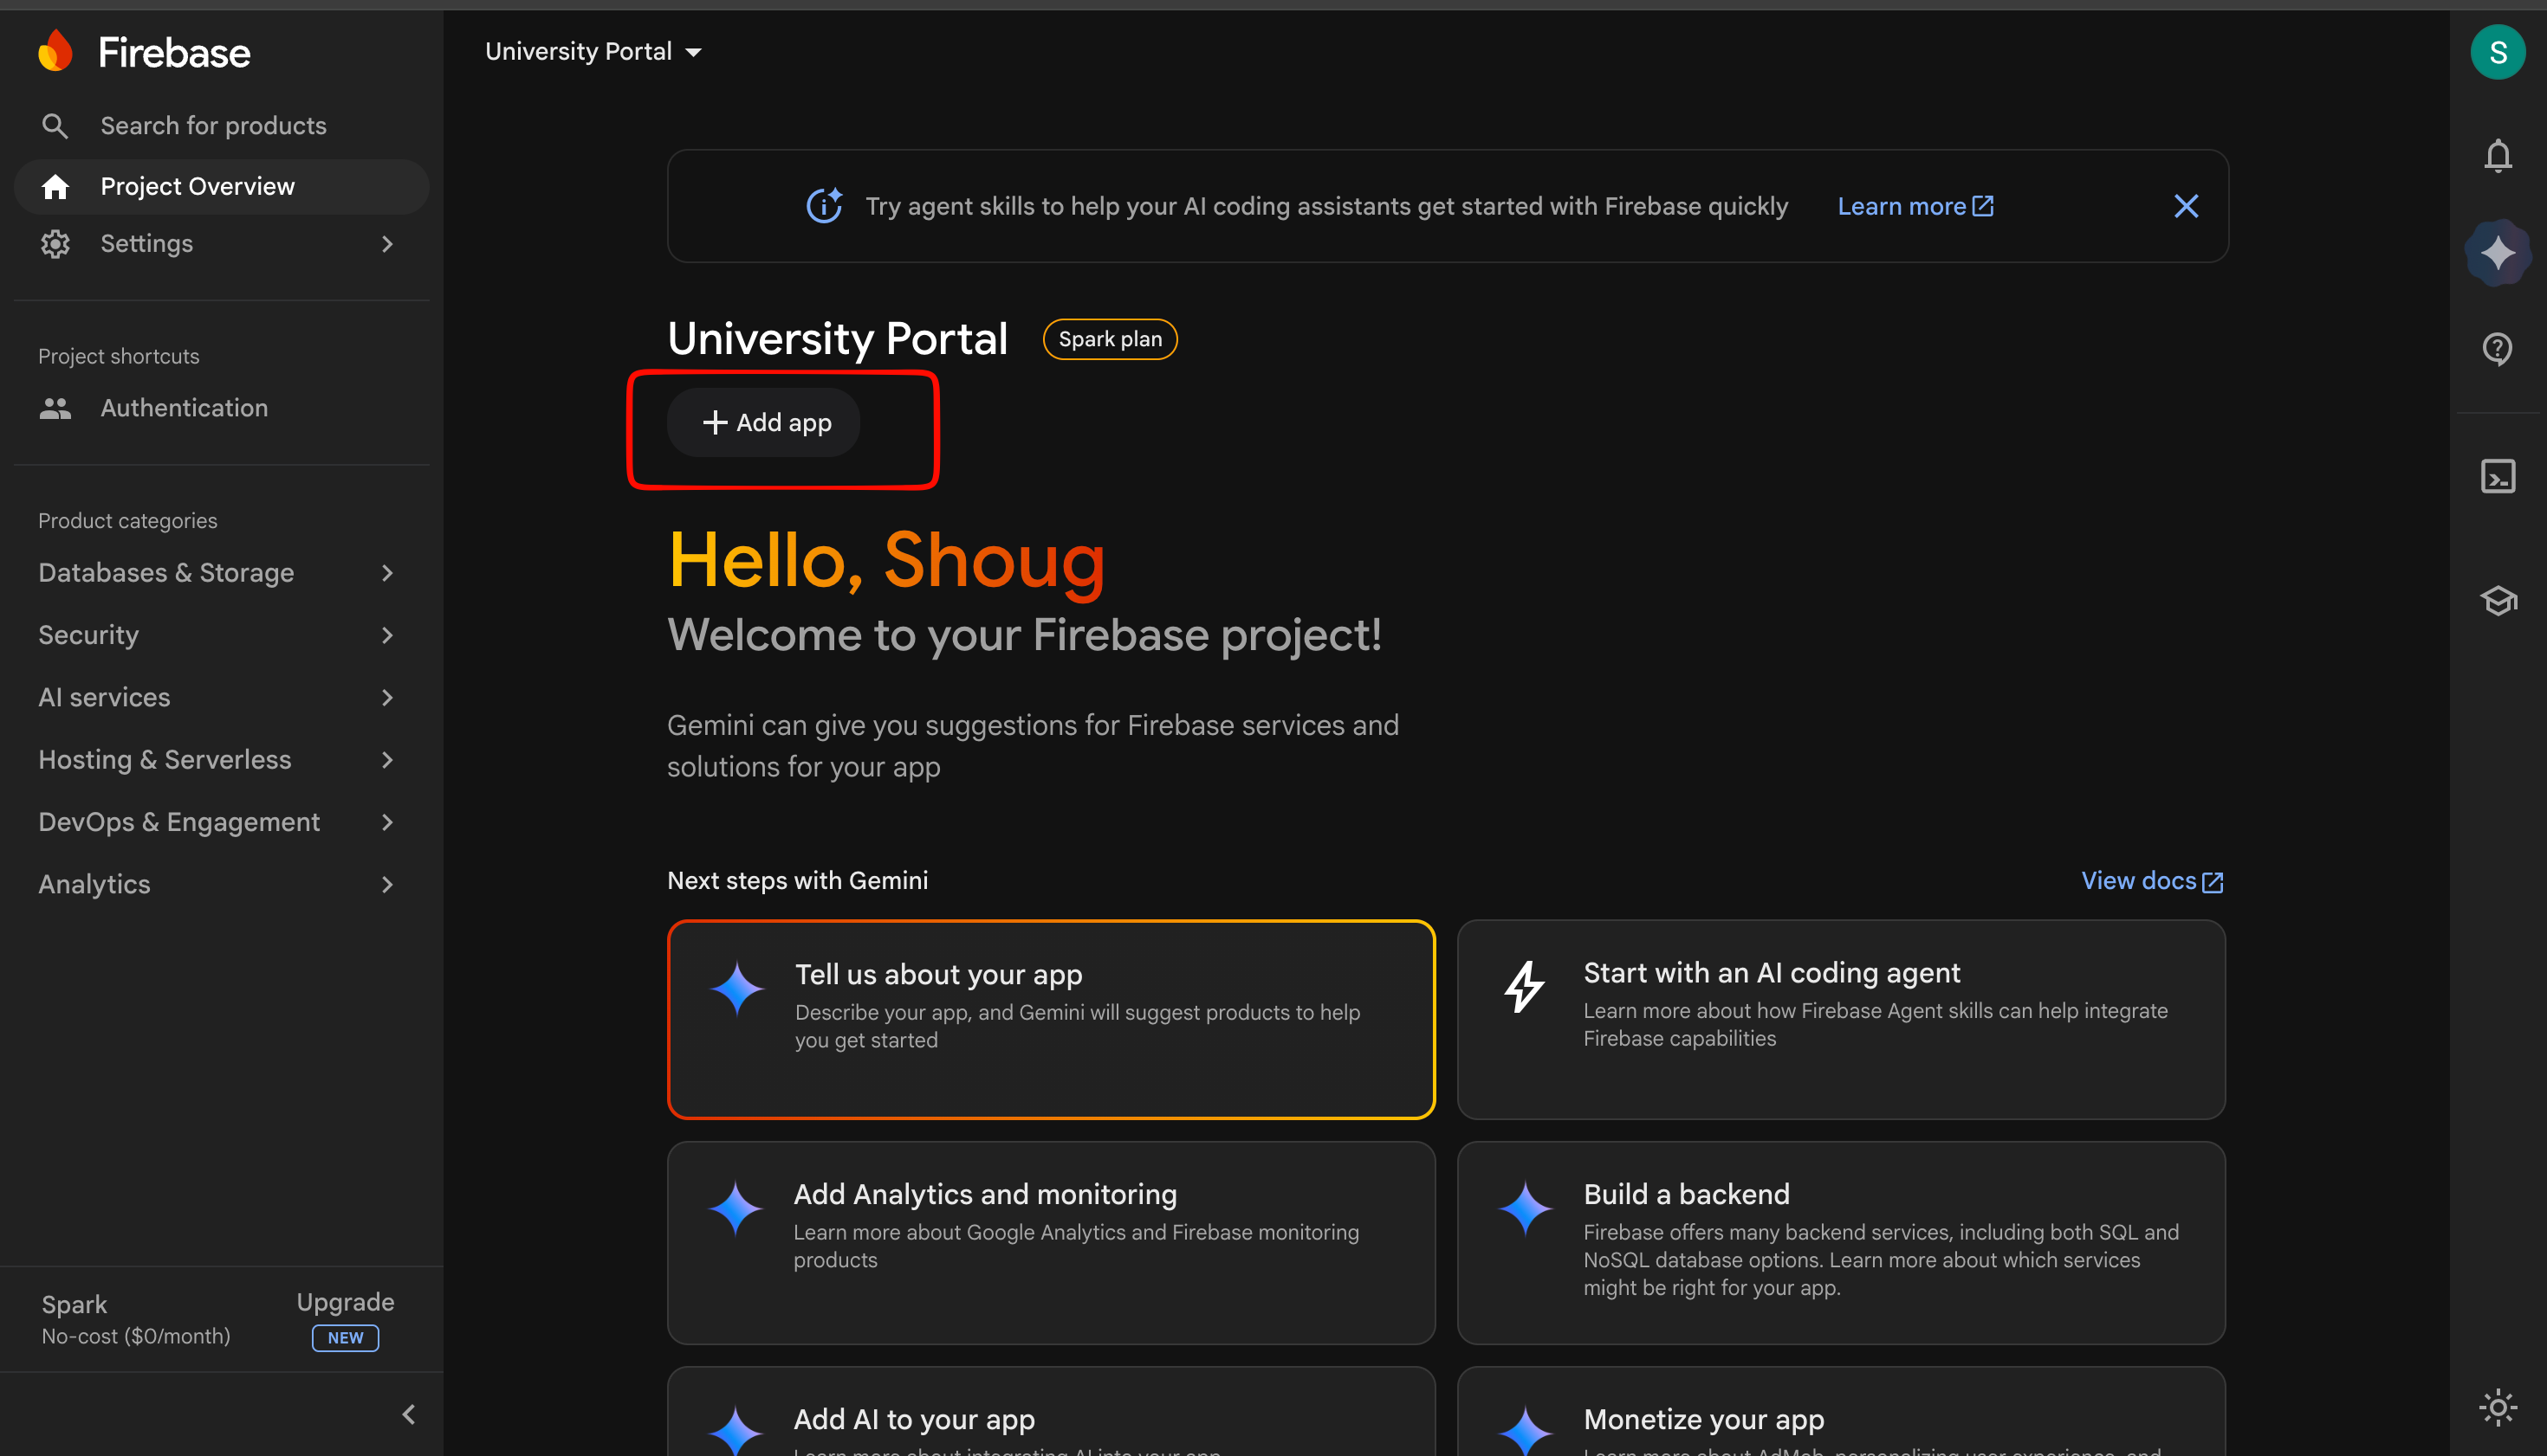Open the Cloud Shell terminal icon
This screenshot has height=1456, width=2547.
(x=2497, y=476)
